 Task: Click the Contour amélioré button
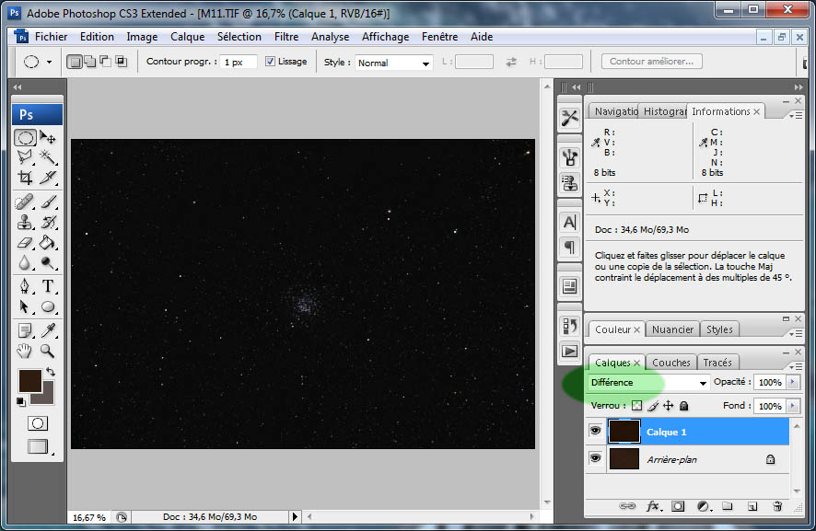[652, 62]
